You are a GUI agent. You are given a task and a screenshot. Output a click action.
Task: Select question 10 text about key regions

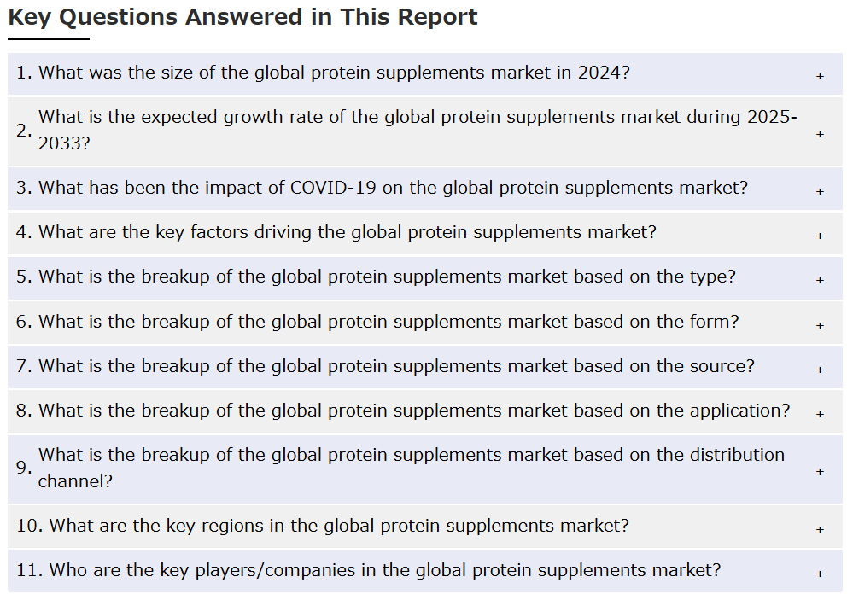click(338, 526)
